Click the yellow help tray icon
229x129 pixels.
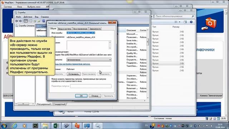coord(152,126)
